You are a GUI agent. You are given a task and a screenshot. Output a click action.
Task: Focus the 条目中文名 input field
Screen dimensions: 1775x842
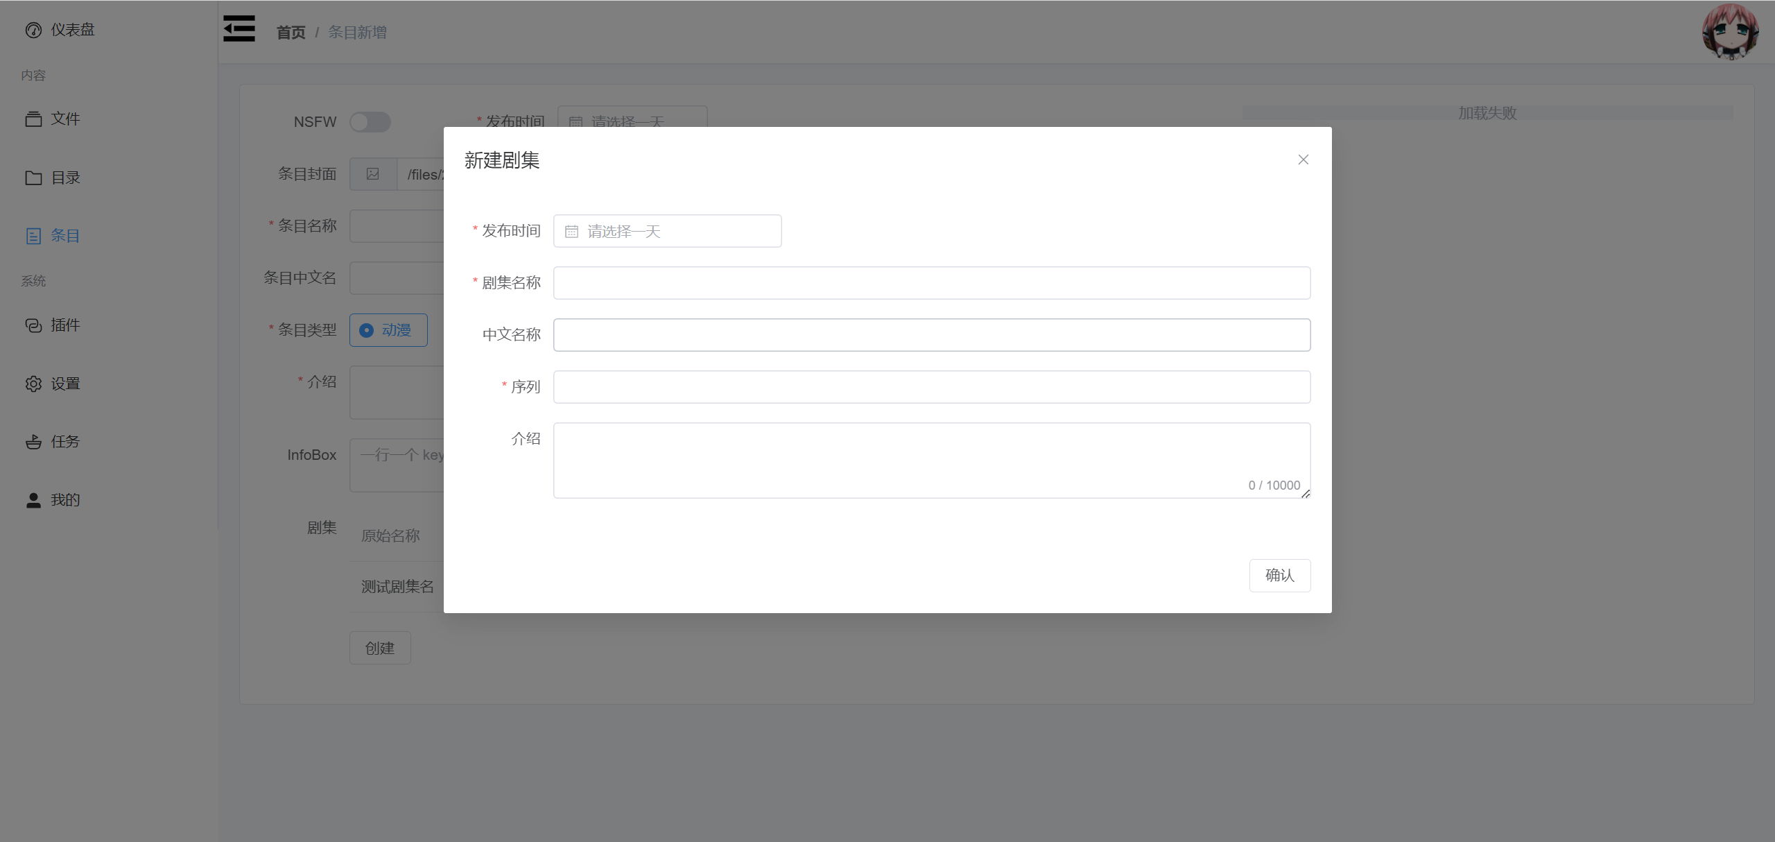point(397,278)
